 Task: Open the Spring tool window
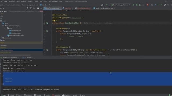point(83,95)
